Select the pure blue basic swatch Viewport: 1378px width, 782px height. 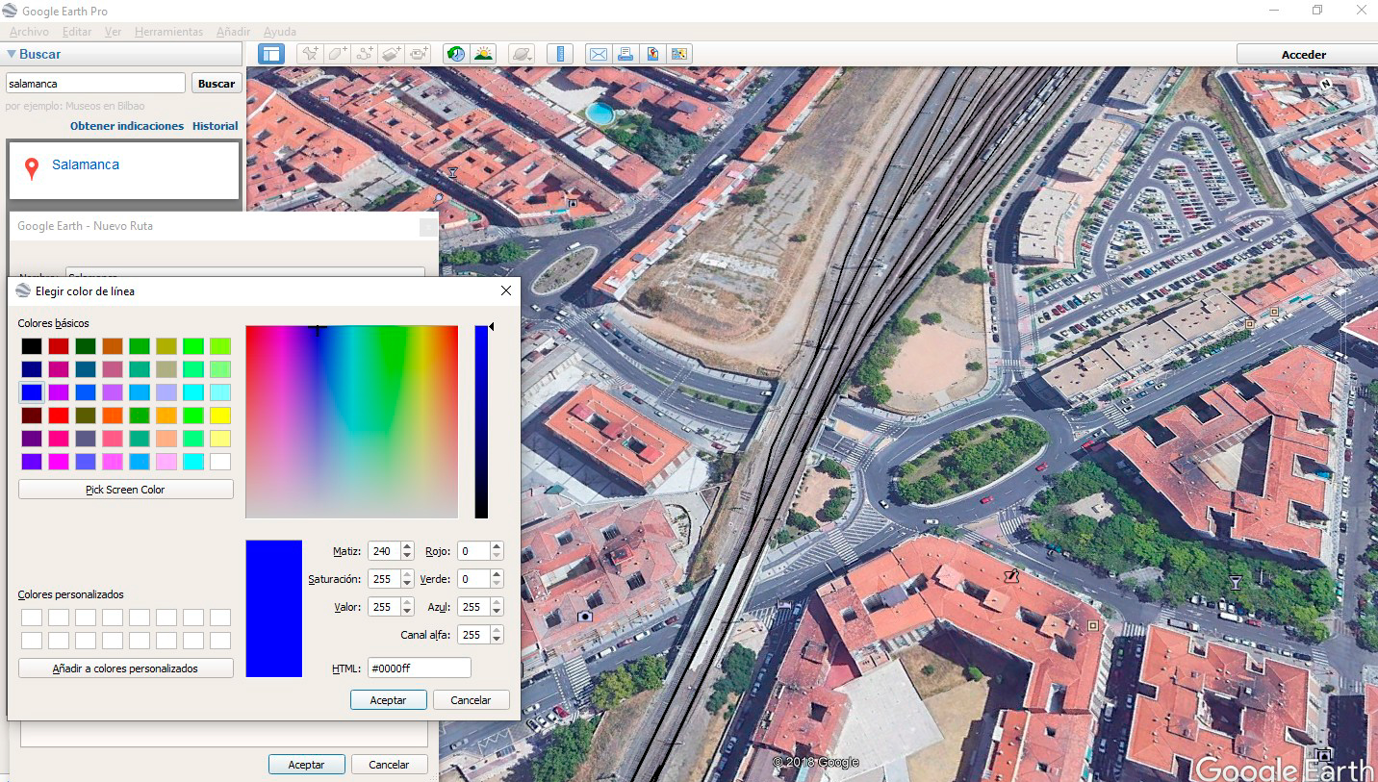[x=32, y=392]
